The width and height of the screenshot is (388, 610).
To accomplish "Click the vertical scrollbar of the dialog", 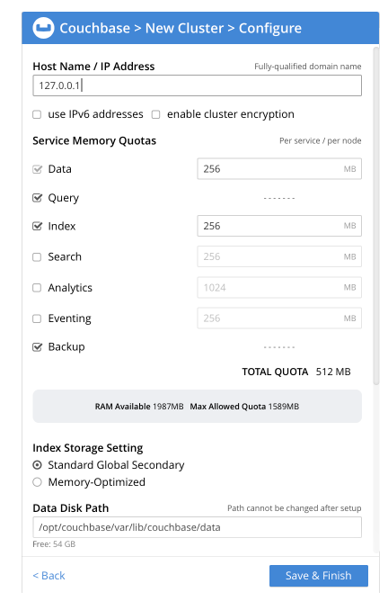I will (376, 216).
